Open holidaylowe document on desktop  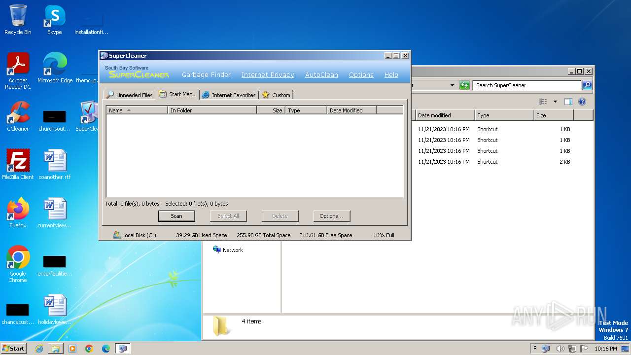[x=54, y=310]
